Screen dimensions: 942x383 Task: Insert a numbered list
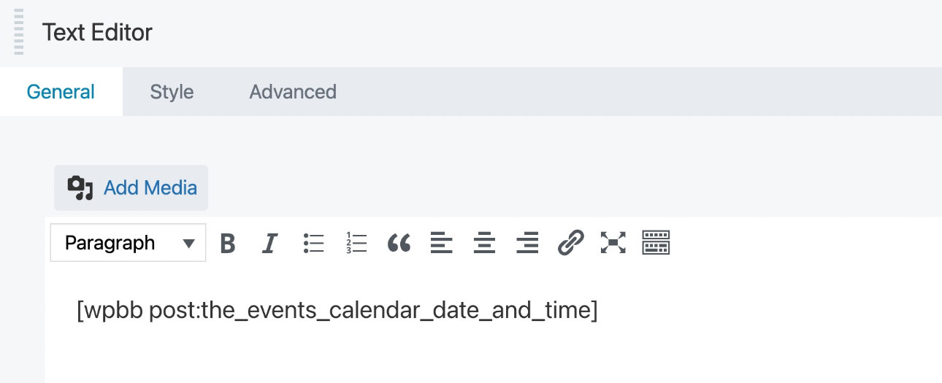coord(356,243)
